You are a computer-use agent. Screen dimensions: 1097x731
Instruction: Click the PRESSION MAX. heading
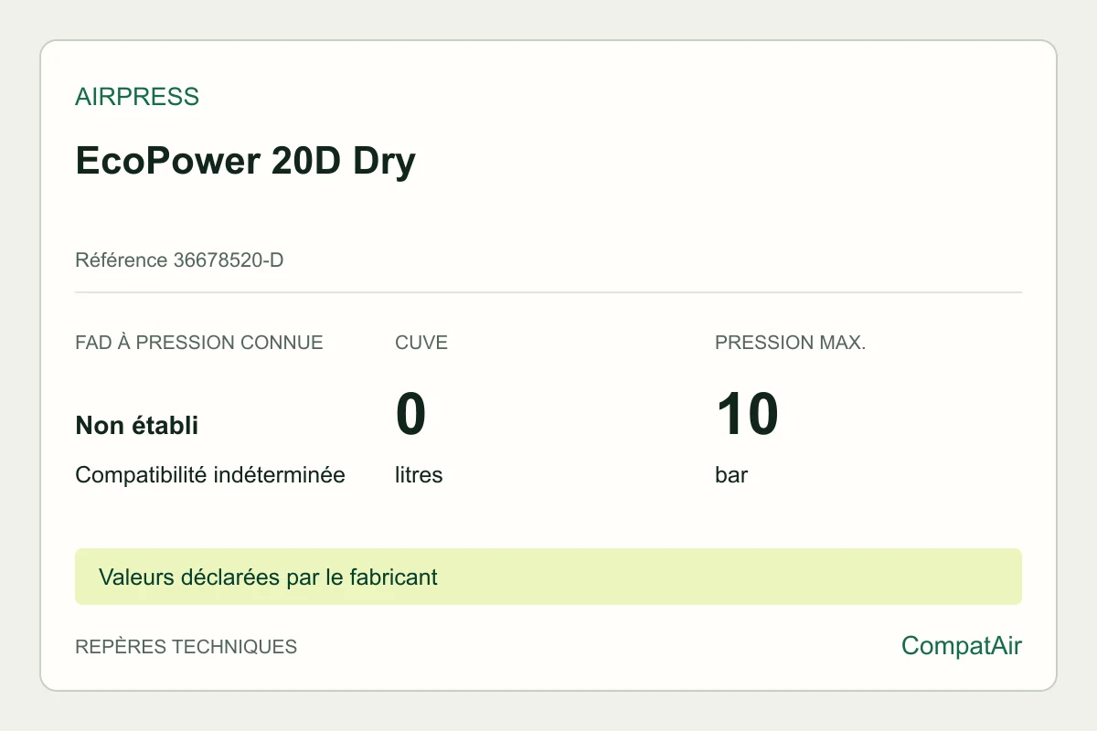[x=791, y=344]
